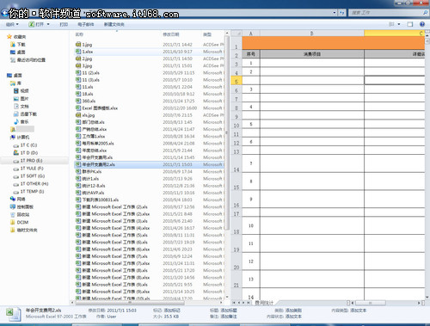Open the 音乐 (Music) library
Image resolution: width=430 pixels, height=326 pixels.
point(21,122)
